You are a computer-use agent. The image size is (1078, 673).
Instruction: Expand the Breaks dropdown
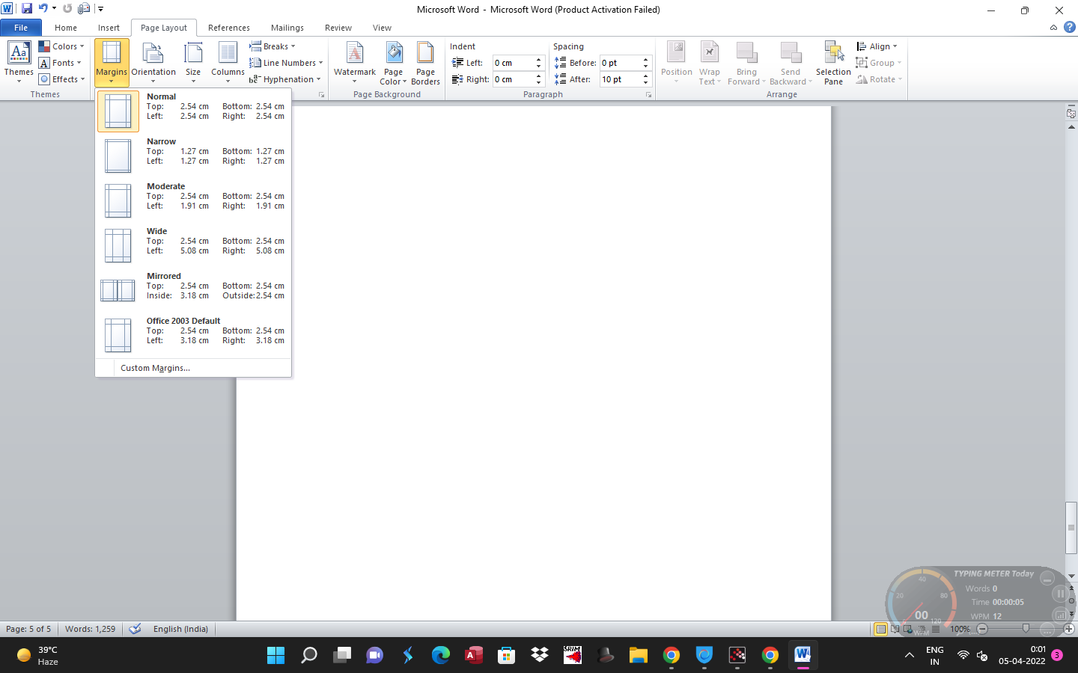(272, 46)
